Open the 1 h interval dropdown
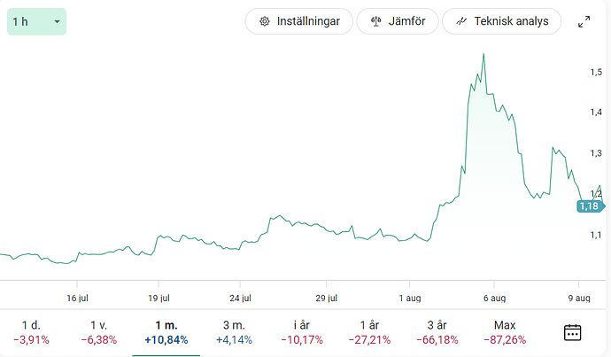 (36, 21)
